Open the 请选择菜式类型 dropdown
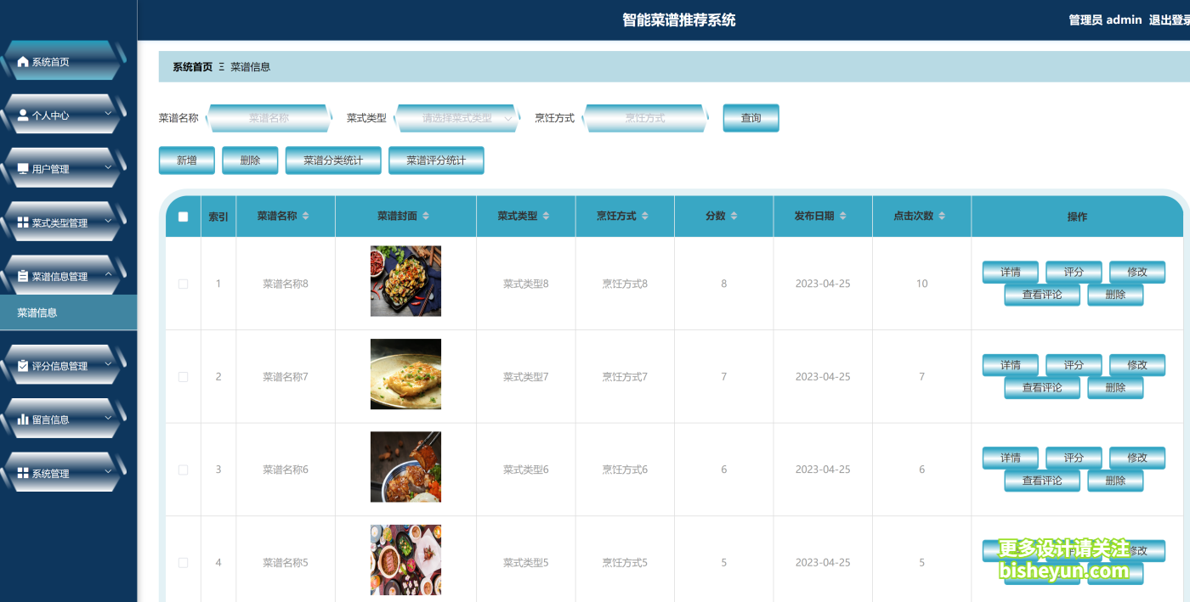Screen dimensions: 1190x602 [456, 118]
